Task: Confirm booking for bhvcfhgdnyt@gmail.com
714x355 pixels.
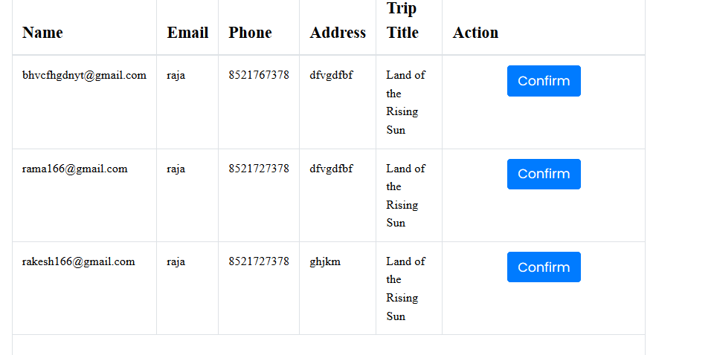Action: [544, 81]
